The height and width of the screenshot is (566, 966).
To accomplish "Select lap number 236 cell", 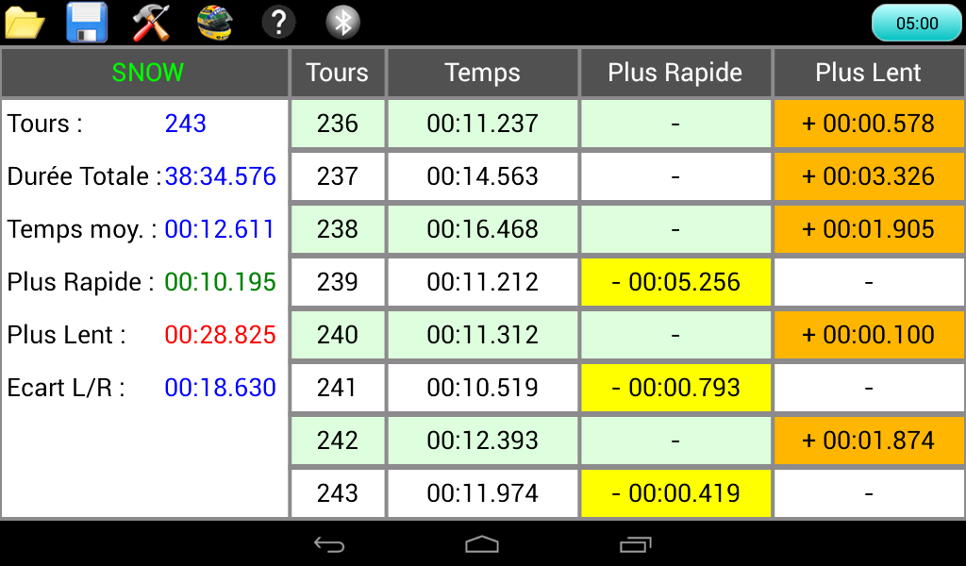I will click(338, 124).
